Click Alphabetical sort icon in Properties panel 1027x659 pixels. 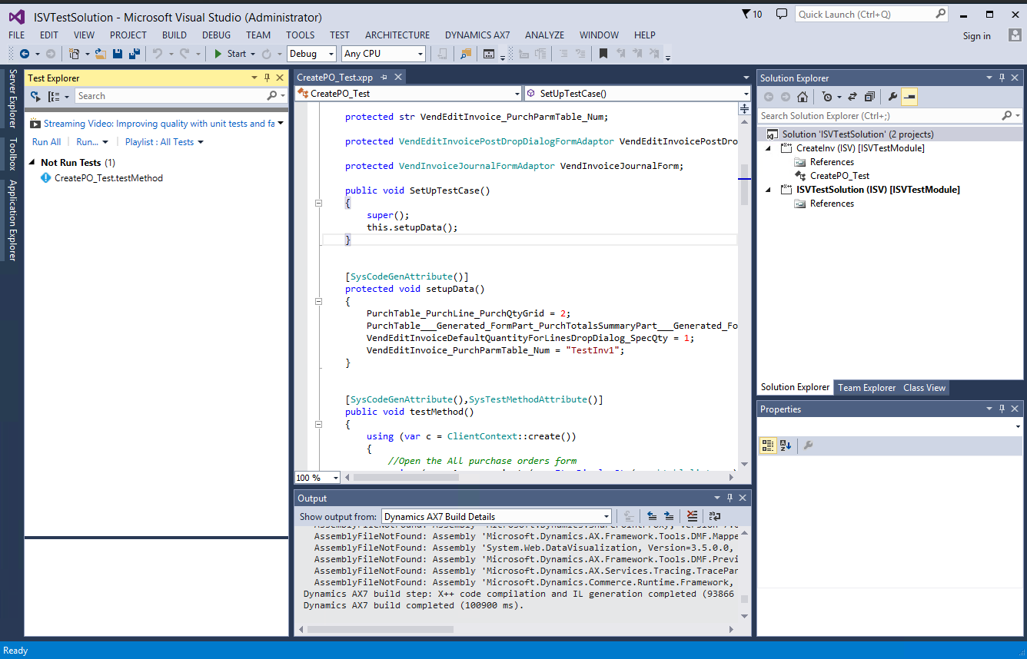click(785, 445)
